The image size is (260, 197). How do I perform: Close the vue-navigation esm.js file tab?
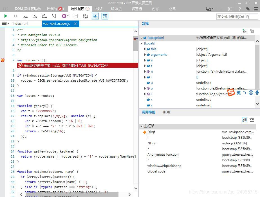(x=75, y=24)
